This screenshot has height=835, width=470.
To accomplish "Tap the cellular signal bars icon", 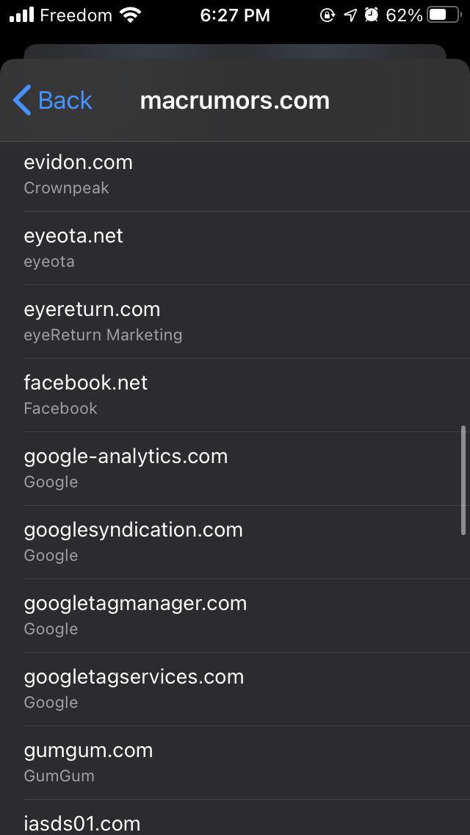I will coord(22,15).
